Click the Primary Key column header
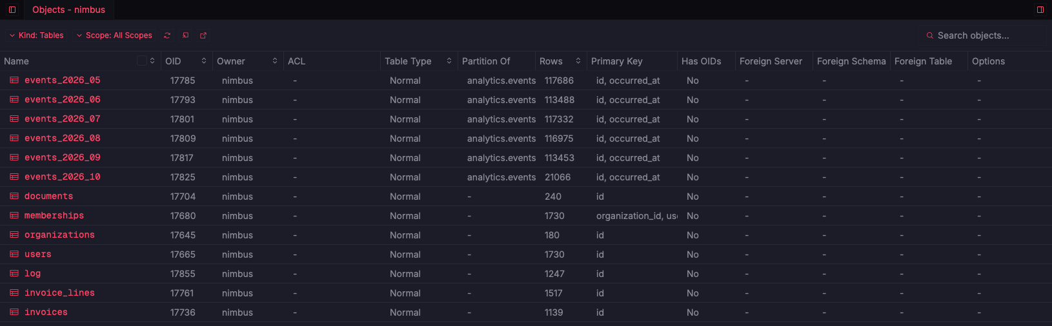The width and height of the screenshot is (1052, 326). click(x=632, y=61)
